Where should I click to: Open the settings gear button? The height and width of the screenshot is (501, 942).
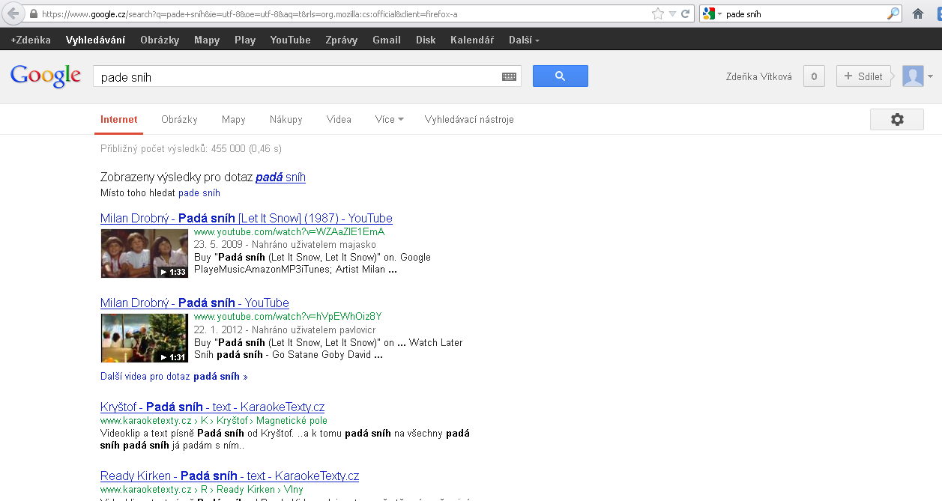(897, 120)
